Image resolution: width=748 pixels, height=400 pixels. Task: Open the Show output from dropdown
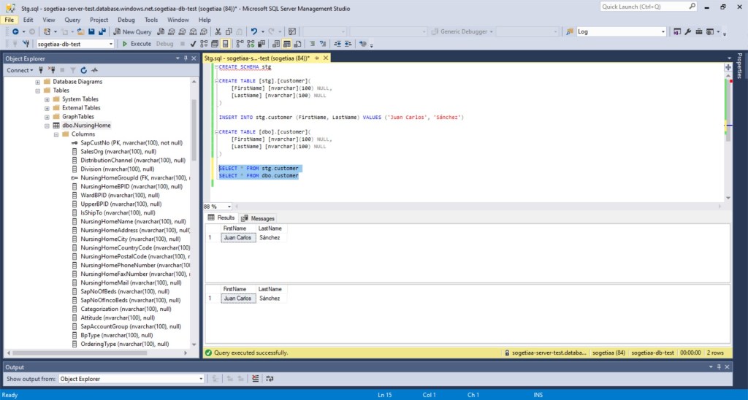click(x=201, y=379)
